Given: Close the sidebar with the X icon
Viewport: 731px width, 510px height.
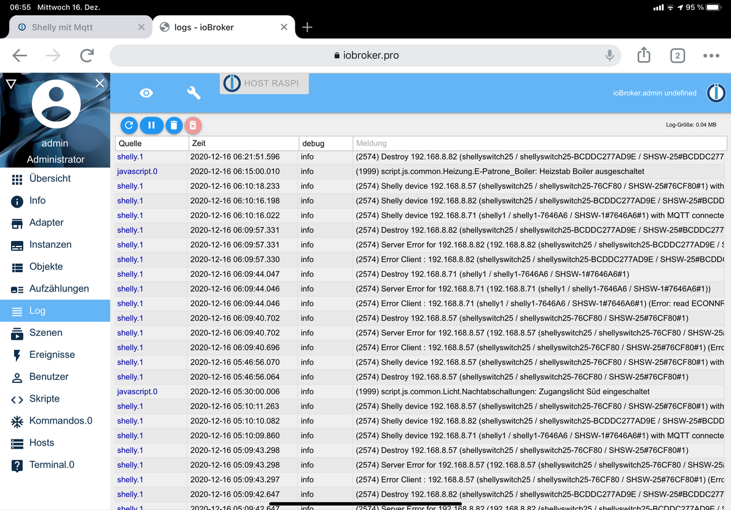Looking at the screenshot, I should [100, 83].
